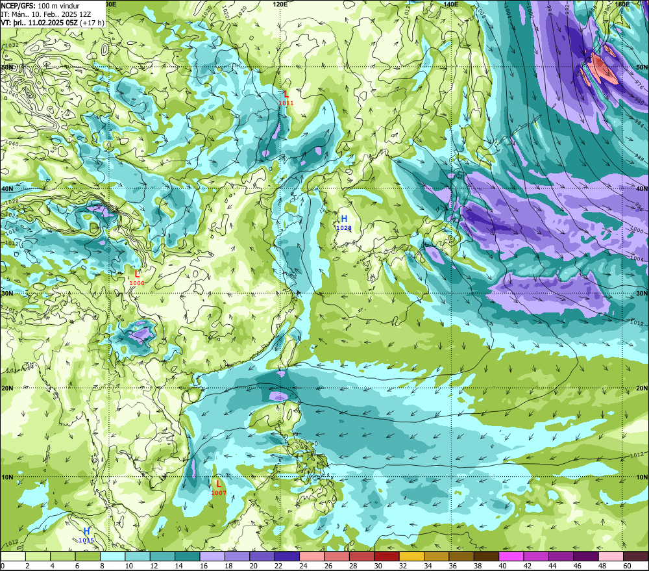Pick the dark brown swatch for 38–40
The image size is (649, 571).
486,557
